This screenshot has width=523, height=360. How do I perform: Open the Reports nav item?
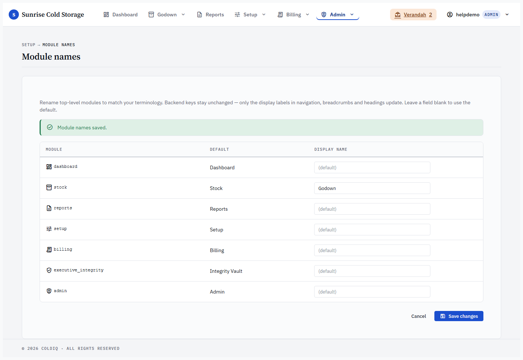tap(210, 15)
